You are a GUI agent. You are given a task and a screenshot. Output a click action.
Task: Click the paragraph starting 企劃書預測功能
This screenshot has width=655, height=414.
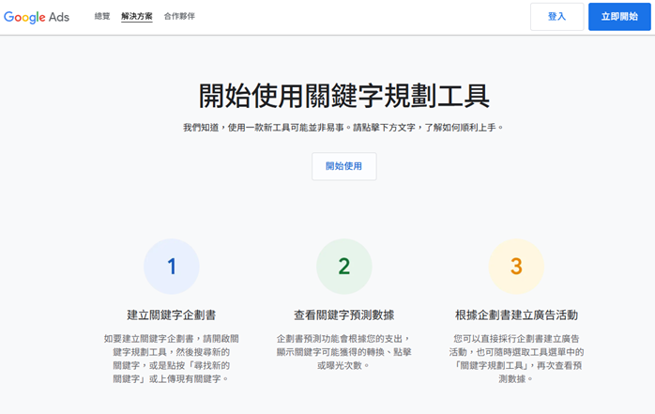(x=343, y=352)
